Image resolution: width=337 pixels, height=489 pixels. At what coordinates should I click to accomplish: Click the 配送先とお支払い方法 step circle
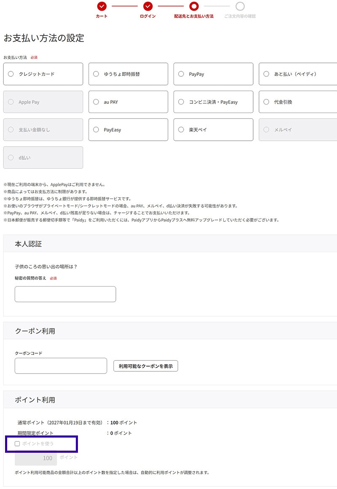coord(194,6)
